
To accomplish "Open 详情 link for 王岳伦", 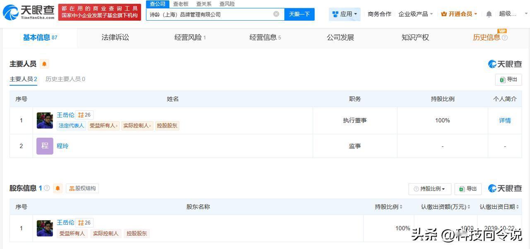I will point(505,120).
